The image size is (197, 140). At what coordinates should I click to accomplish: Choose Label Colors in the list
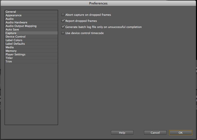[31, 40]
